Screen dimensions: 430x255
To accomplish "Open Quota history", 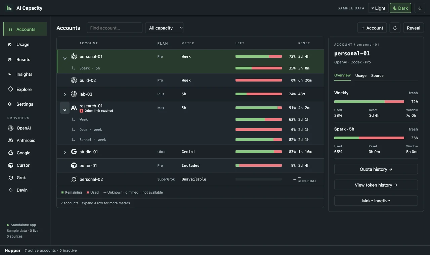I will point(376,169).
